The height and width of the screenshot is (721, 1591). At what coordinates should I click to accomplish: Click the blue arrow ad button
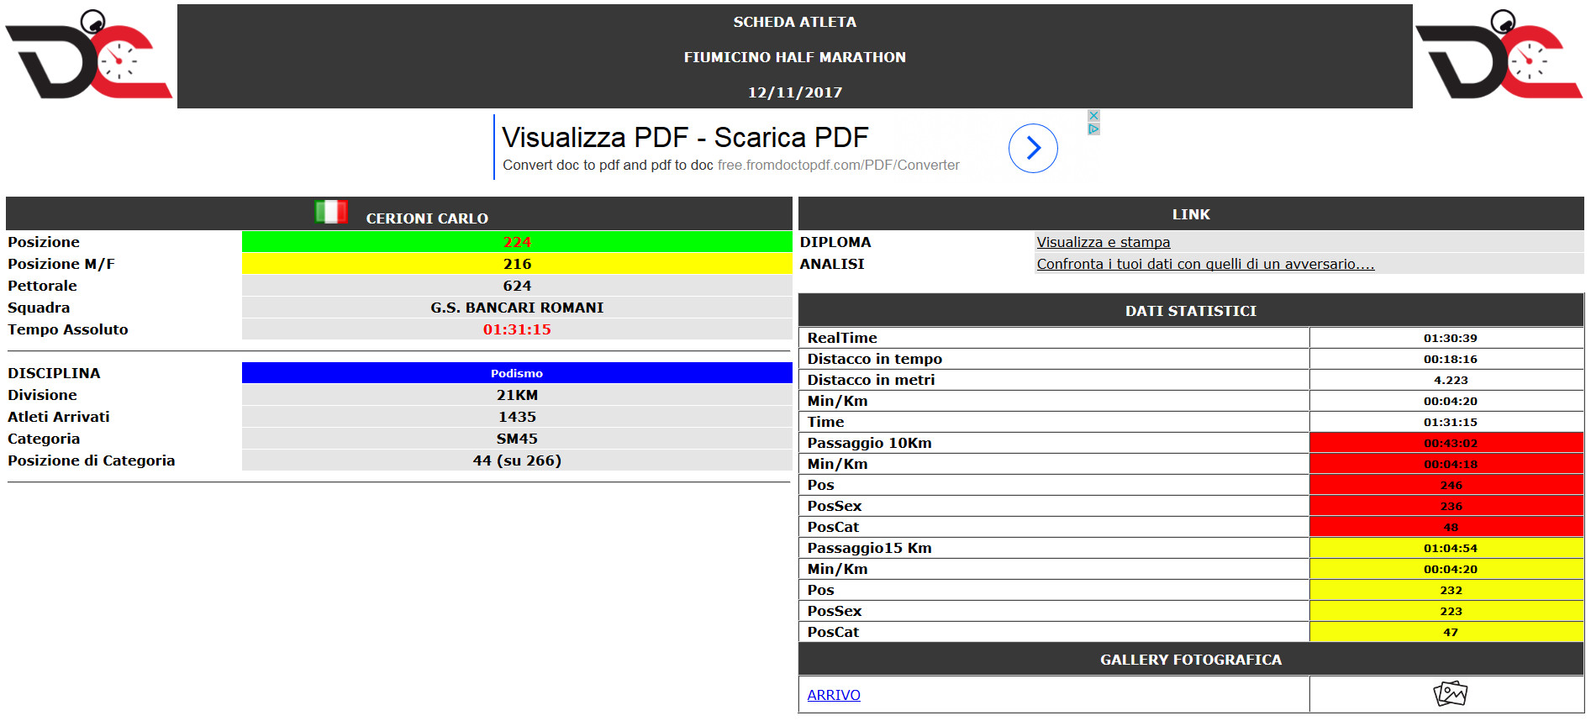click(1032, 149)
